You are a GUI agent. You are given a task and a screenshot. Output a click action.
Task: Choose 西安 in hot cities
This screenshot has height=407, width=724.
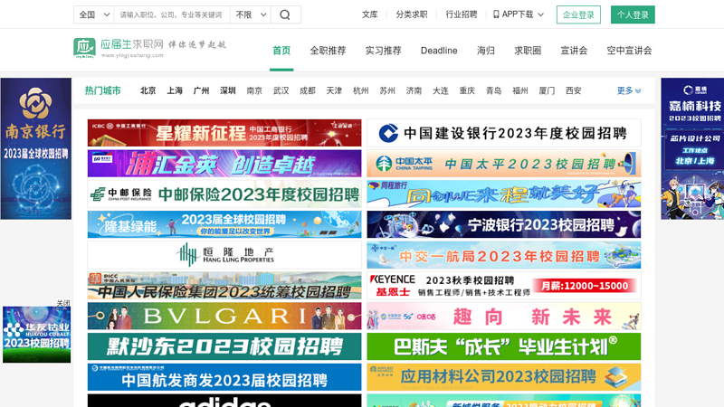574,90
